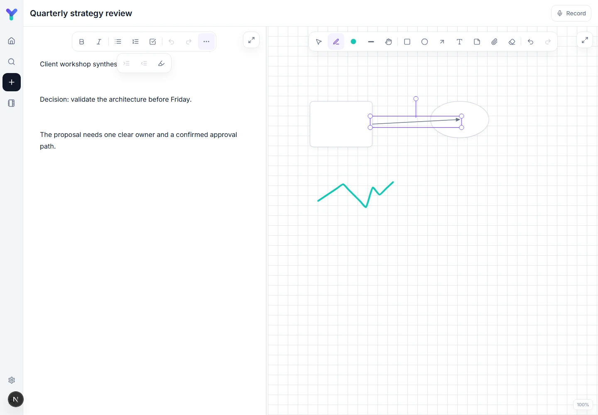The image size is (598, 415).
Task: Create a new note with the plus button
Action: [x=12, y=82]
